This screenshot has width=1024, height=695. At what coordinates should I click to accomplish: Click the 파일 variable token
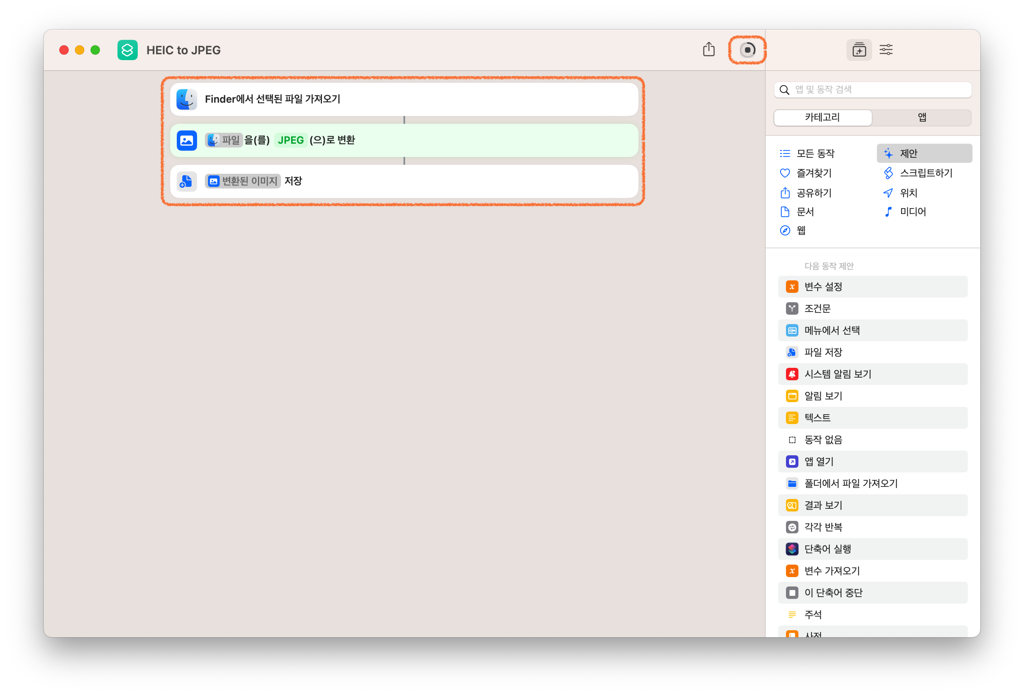click(224, 140)
